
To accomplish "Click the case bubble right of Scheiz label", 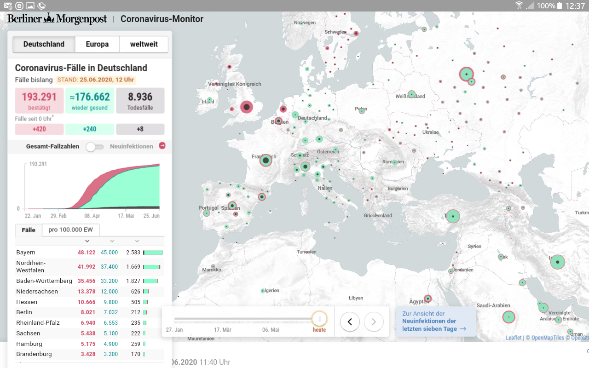I will [x=300, y=155].
